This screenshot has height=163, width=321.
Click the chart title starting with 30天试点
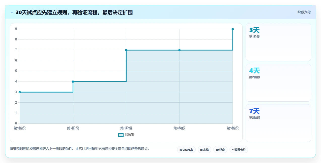[x=74, y=13]
